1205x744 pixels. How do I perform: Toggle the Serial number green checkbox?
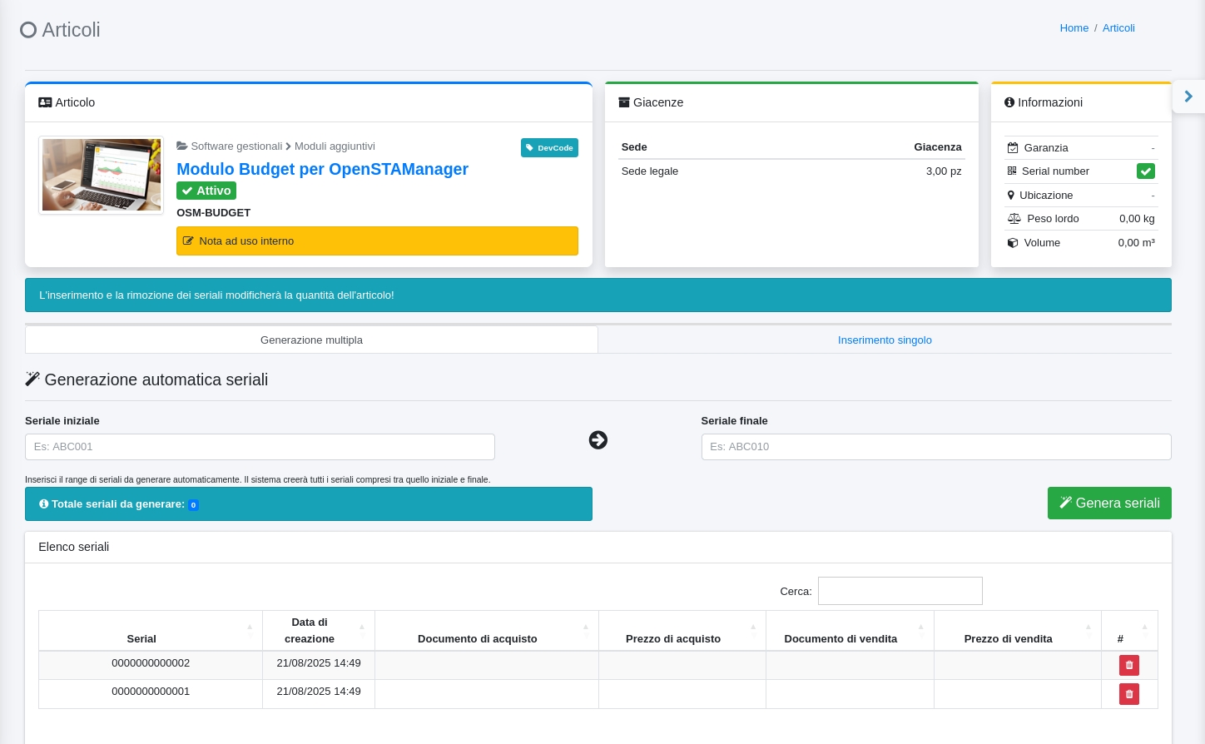[1145, 171]
